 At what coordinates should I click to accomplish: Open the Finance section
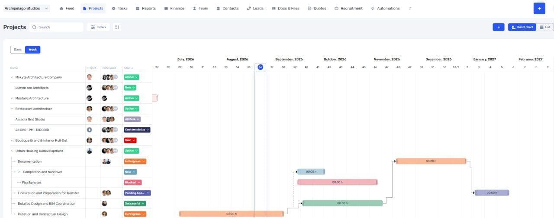pyautogui.click(x=174, y=8)
